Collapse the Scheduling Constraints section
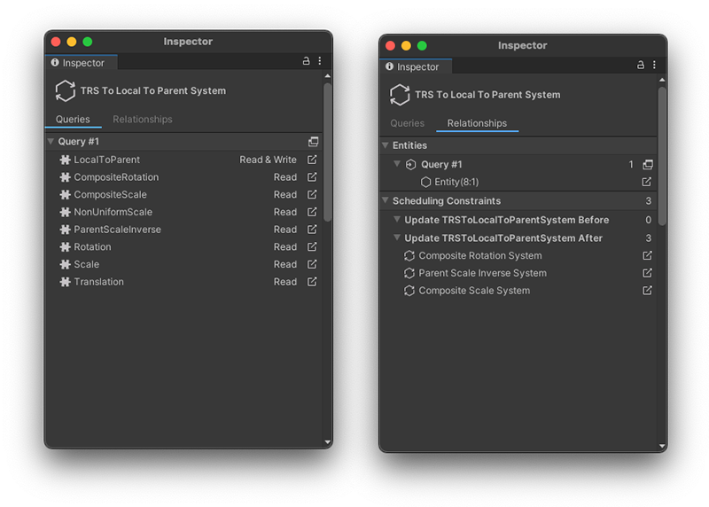709x507 pixels. coord(386,201)
